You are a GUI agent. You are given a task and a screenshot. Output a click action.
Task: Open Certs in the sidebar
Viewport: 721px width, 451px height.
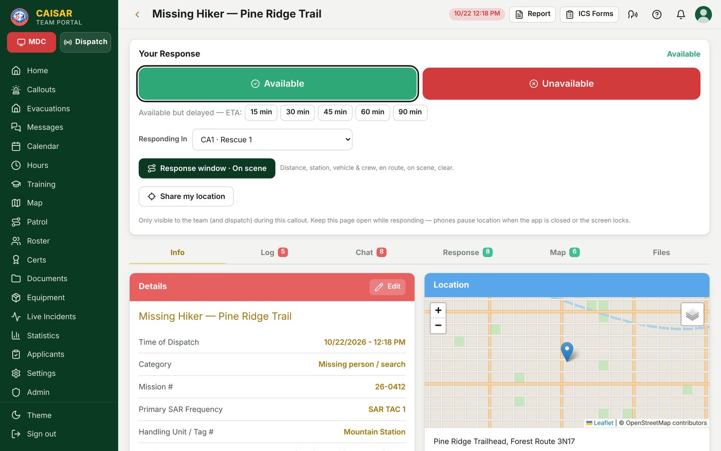59,260
